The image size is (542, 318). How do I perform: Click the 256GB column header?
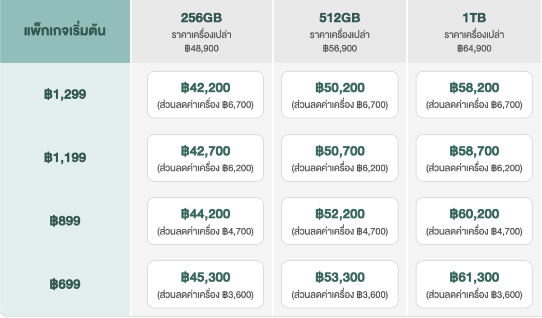pos(201,32)
